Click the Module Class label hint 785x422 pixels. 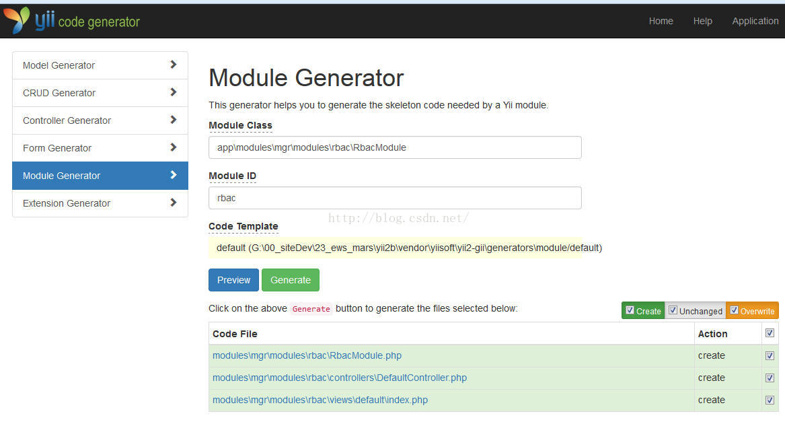(x=240, y=125)
